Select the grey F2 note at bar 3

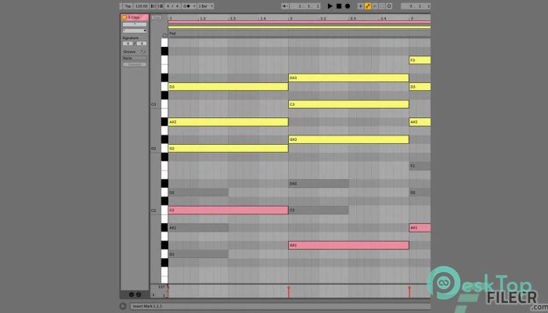[420, 166]
